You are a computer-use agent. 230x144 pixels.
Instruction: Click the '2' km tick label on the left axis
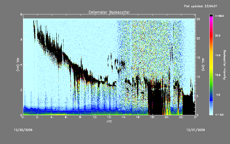point(21,90)
